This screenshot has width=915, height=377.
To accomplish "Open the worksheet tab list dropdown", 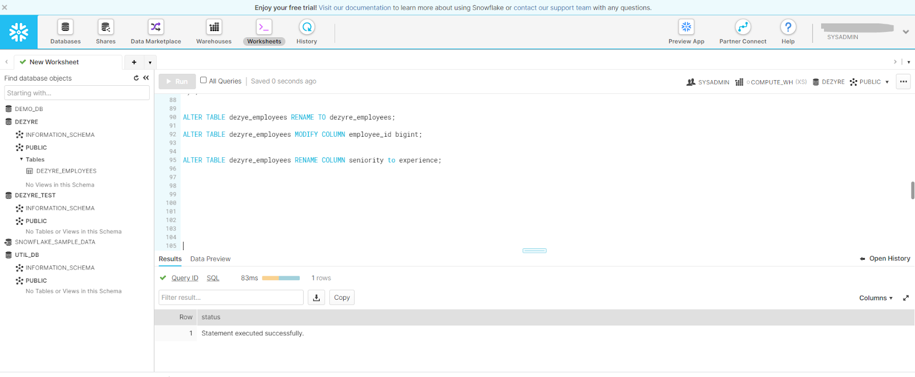I will 150,62.
